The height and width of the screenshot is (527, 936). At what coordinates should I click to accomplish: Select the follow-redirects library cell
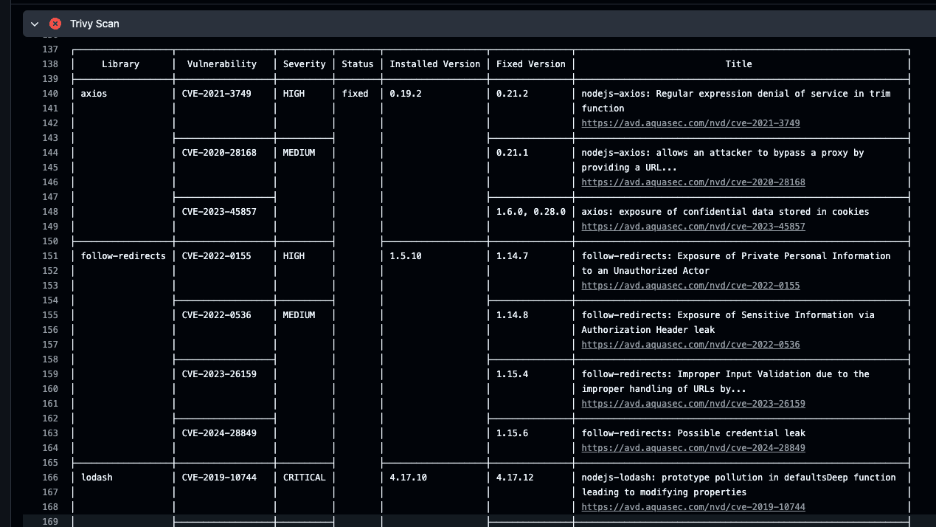123,256
